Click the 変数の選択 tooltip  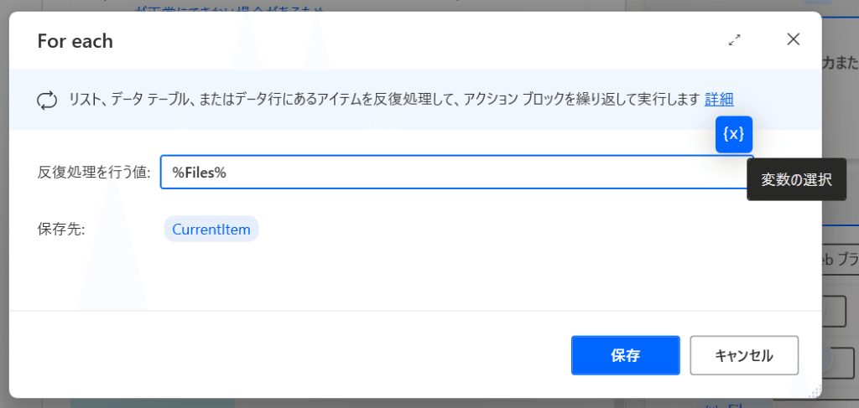[x=796, y=180]
